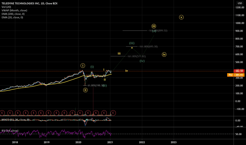The image size is (246, 145).
Task: Click the yellow v wave label below (iii)
Action: tap(132, 48)
